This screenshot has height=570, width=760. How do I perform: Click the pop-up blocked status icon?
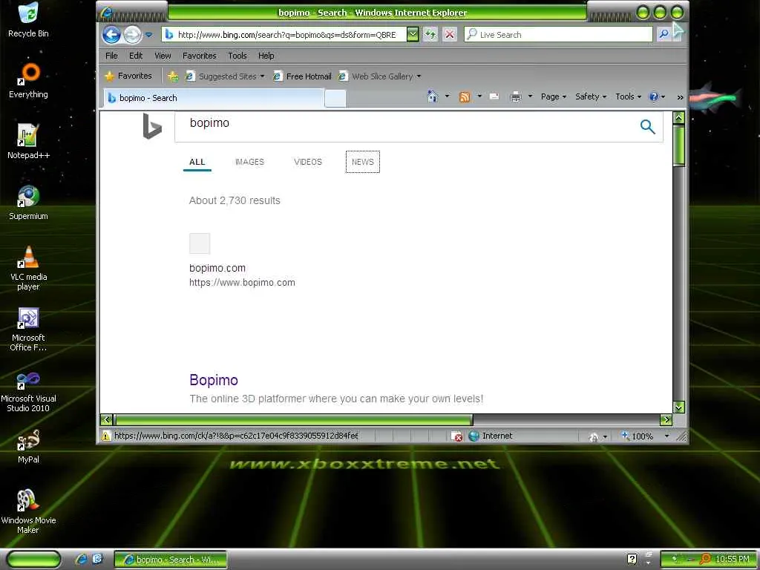click(x=456, y=436)
